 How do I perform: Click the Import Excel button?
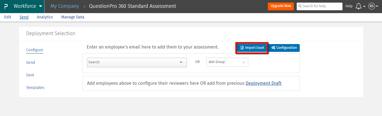252,48
